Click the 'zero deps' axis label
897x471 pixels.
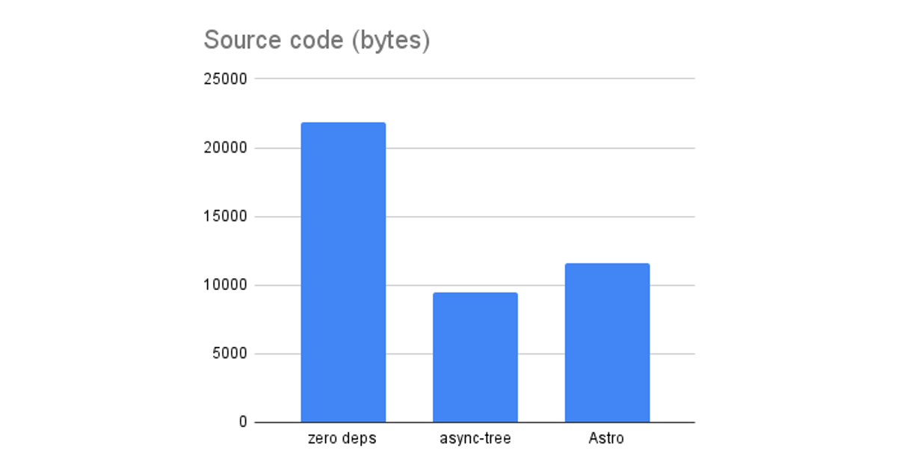[342, 439]
